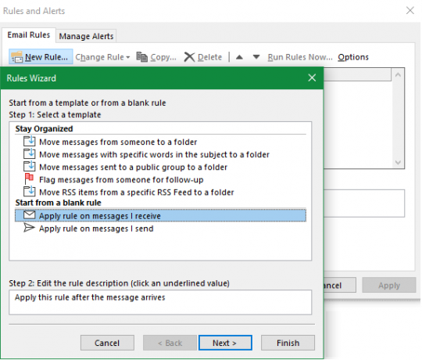
Task: Click the rules list scroll up arrow
Action: coord(398,74)
